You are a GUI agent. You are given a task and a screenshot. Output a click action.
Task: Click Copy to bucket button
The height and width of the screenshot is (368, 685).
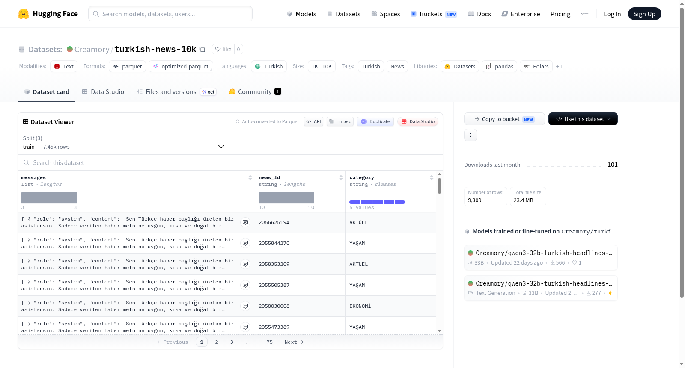coord(504,119)
